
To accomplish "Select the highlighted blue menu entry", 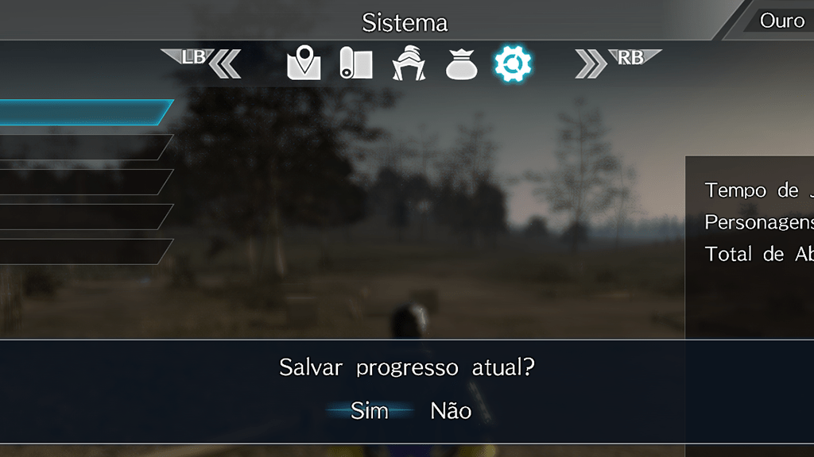I will click(x=86, y=112).
